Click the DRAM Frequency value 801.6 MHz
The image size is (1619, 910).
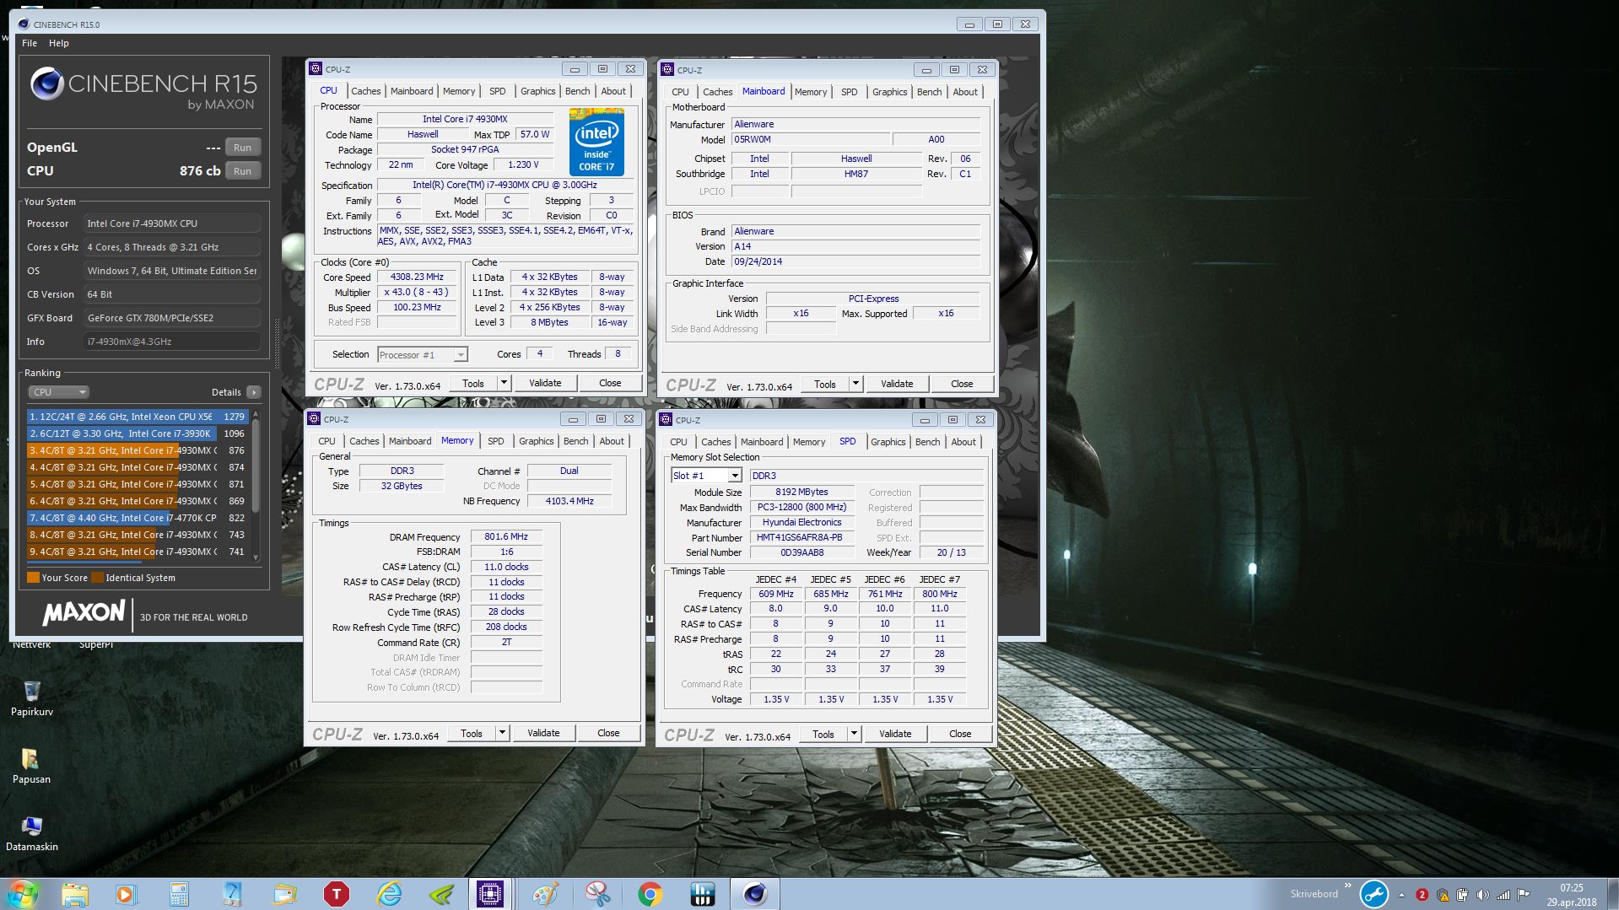tap(506, 536)
